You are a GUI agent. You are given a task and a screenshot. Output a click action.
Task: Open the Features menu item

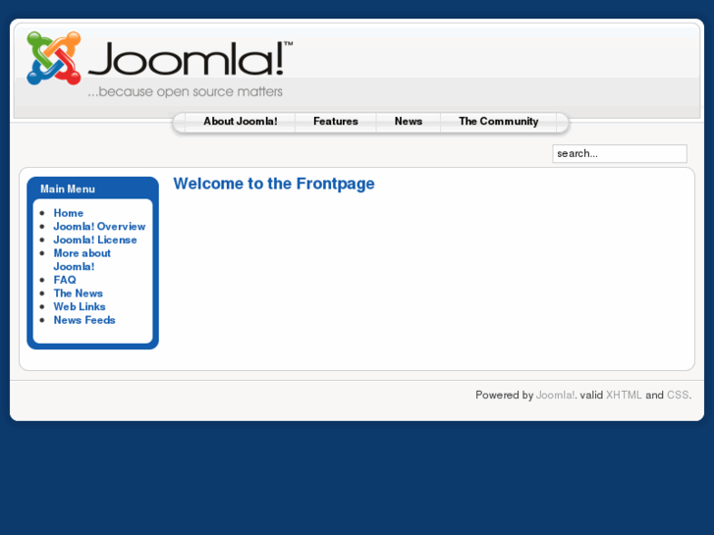(x=336, y=122)
